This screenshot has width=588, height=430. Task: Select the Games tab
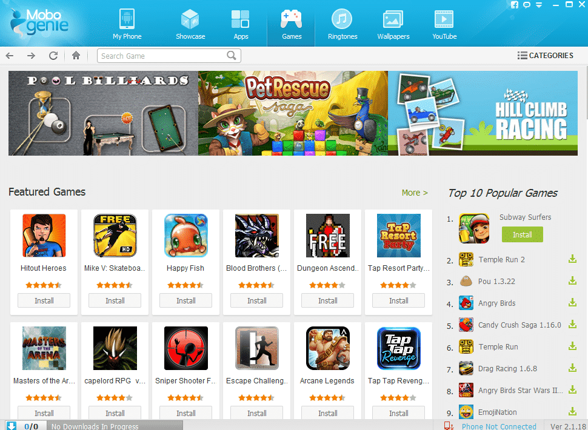coord(292,24)
